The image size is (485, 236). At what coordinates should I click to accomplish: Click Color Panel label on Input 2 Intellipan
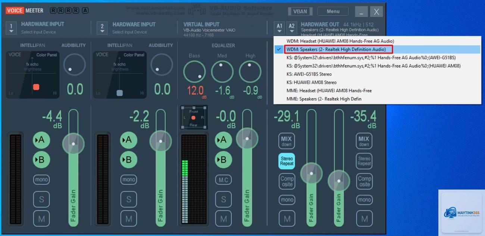coord(134,55)
